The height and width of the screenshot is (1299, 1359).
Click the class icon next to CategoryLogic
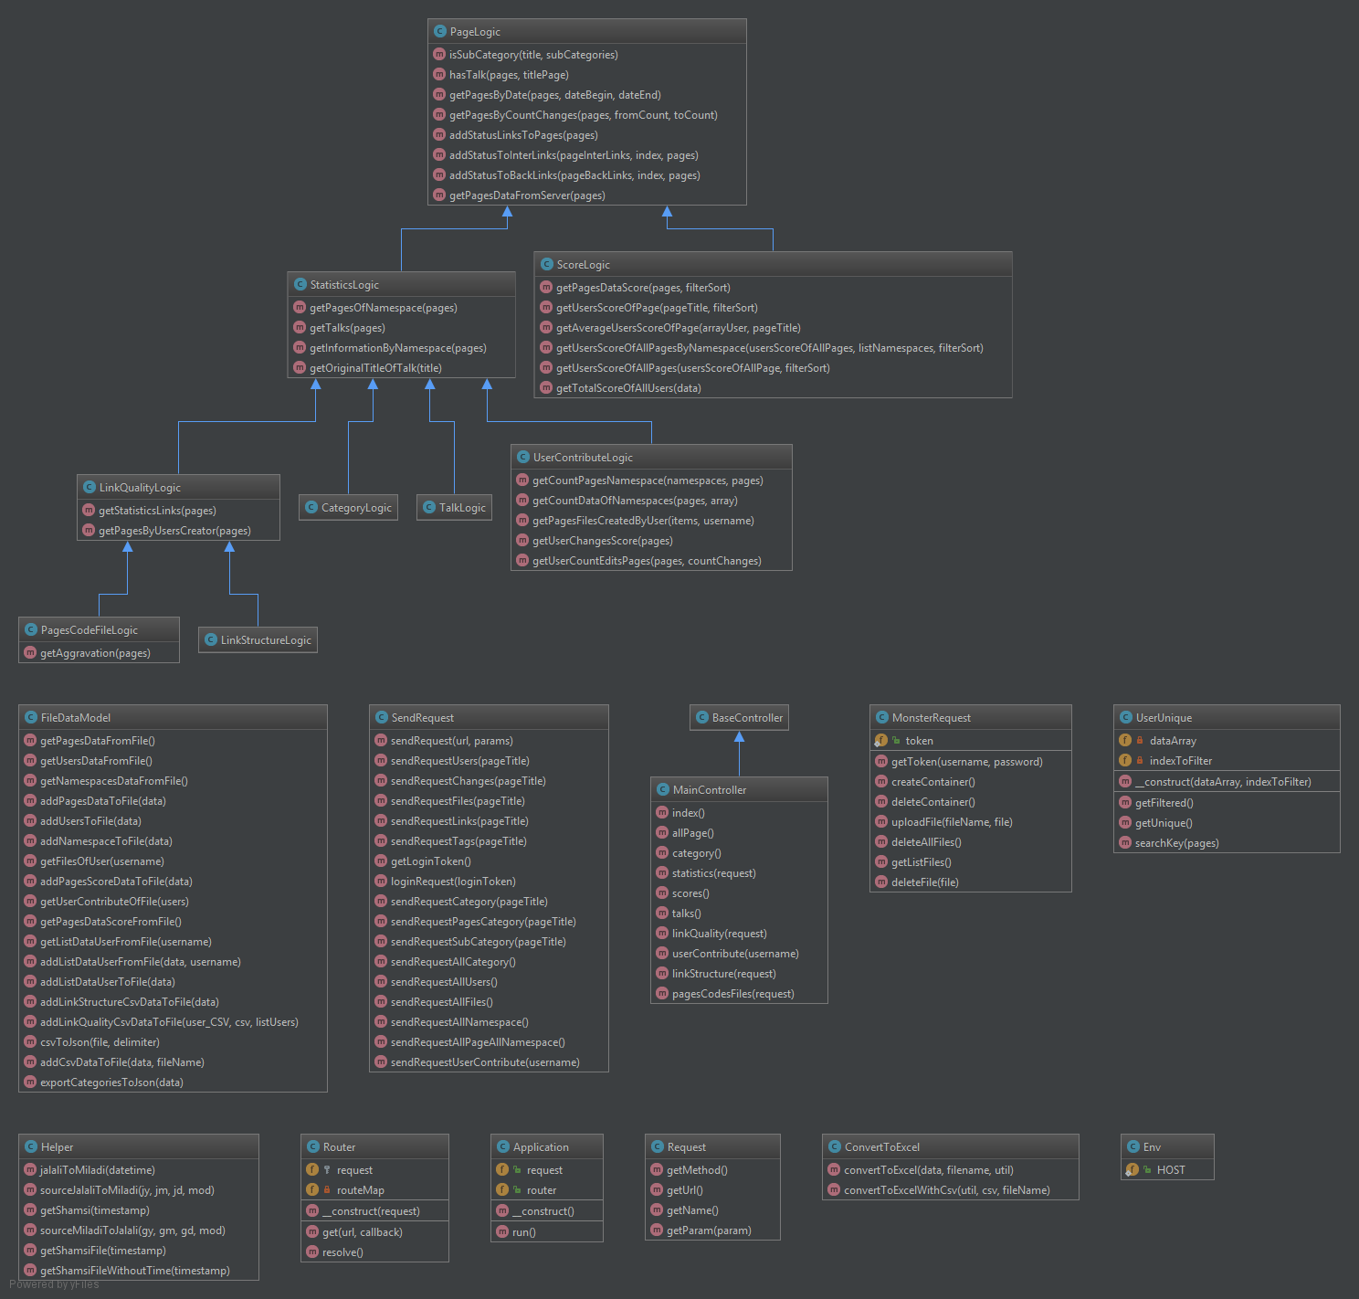(x=311, y=507)
